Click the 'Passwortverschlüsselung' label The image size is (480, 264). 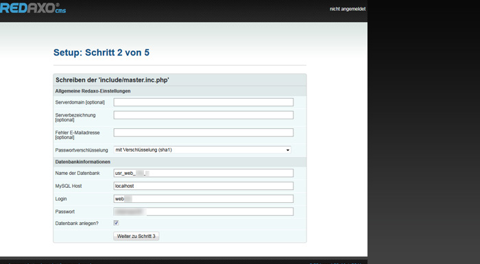(82, 150)
